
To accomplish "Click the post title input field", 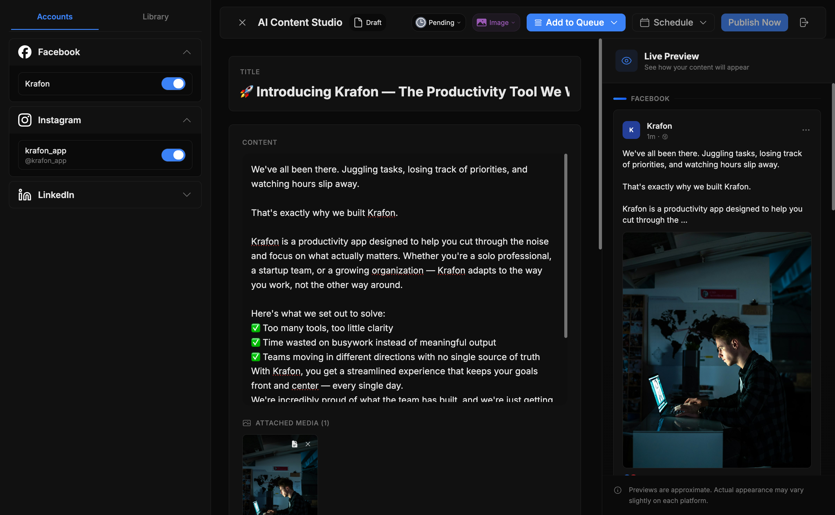I will click(404, 91).
